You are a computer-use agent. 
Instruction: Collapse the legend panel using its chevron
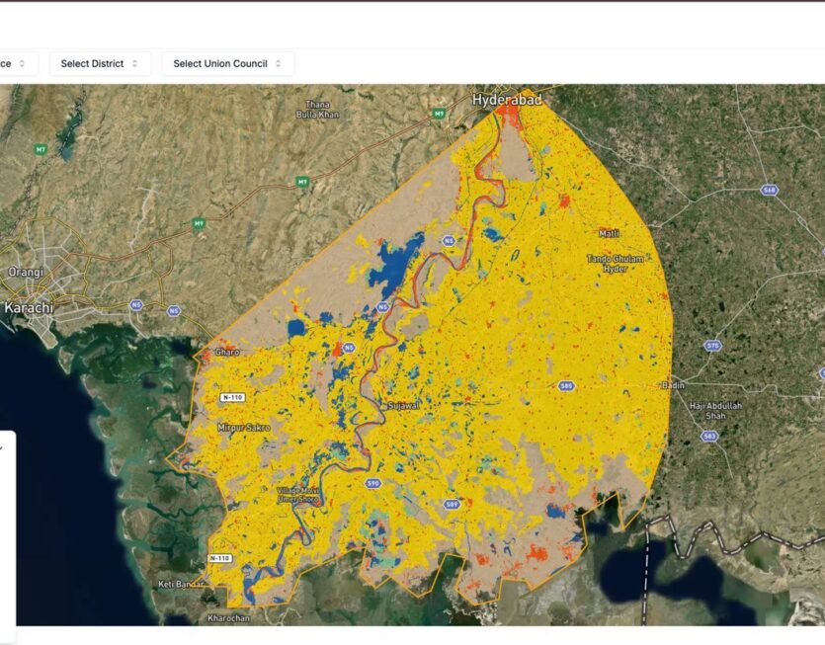click(2, 447)
